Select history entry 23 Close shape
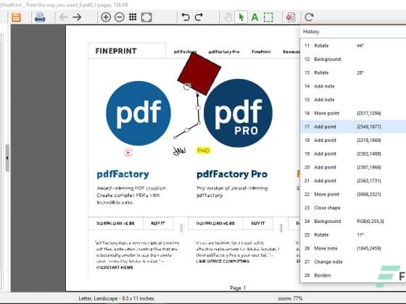 pyautogui.click(x=353, y=208)
